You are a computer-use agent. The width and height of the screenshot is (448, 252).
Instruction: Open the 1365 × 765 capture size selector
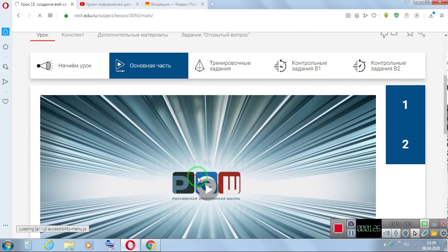point(400,224)
